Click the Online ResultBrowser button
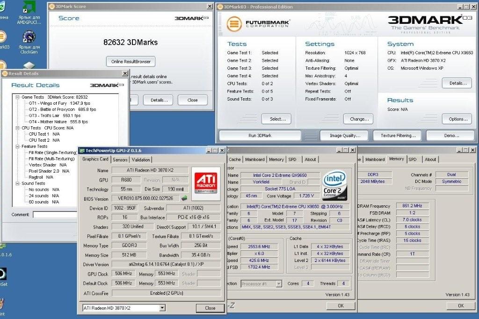 pos(131,61)
